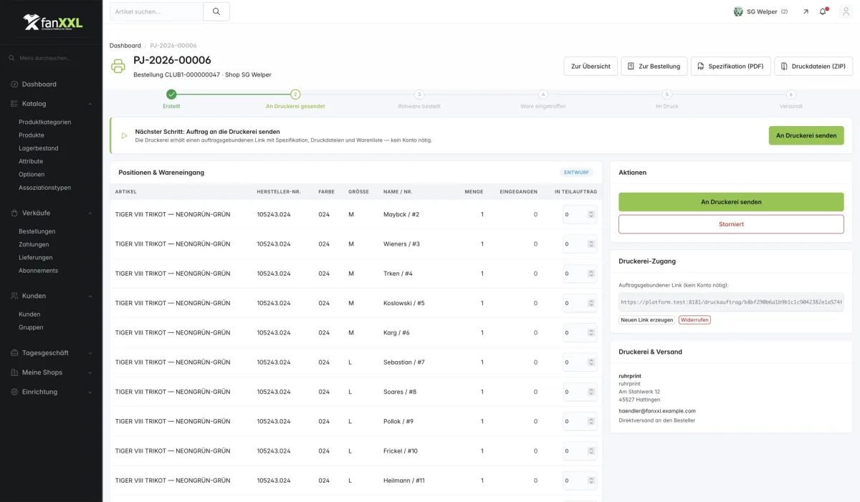This screenshot has width=860, height=502.
Task: Collapse the Kunden sidebar section
Action: [90, 296]
